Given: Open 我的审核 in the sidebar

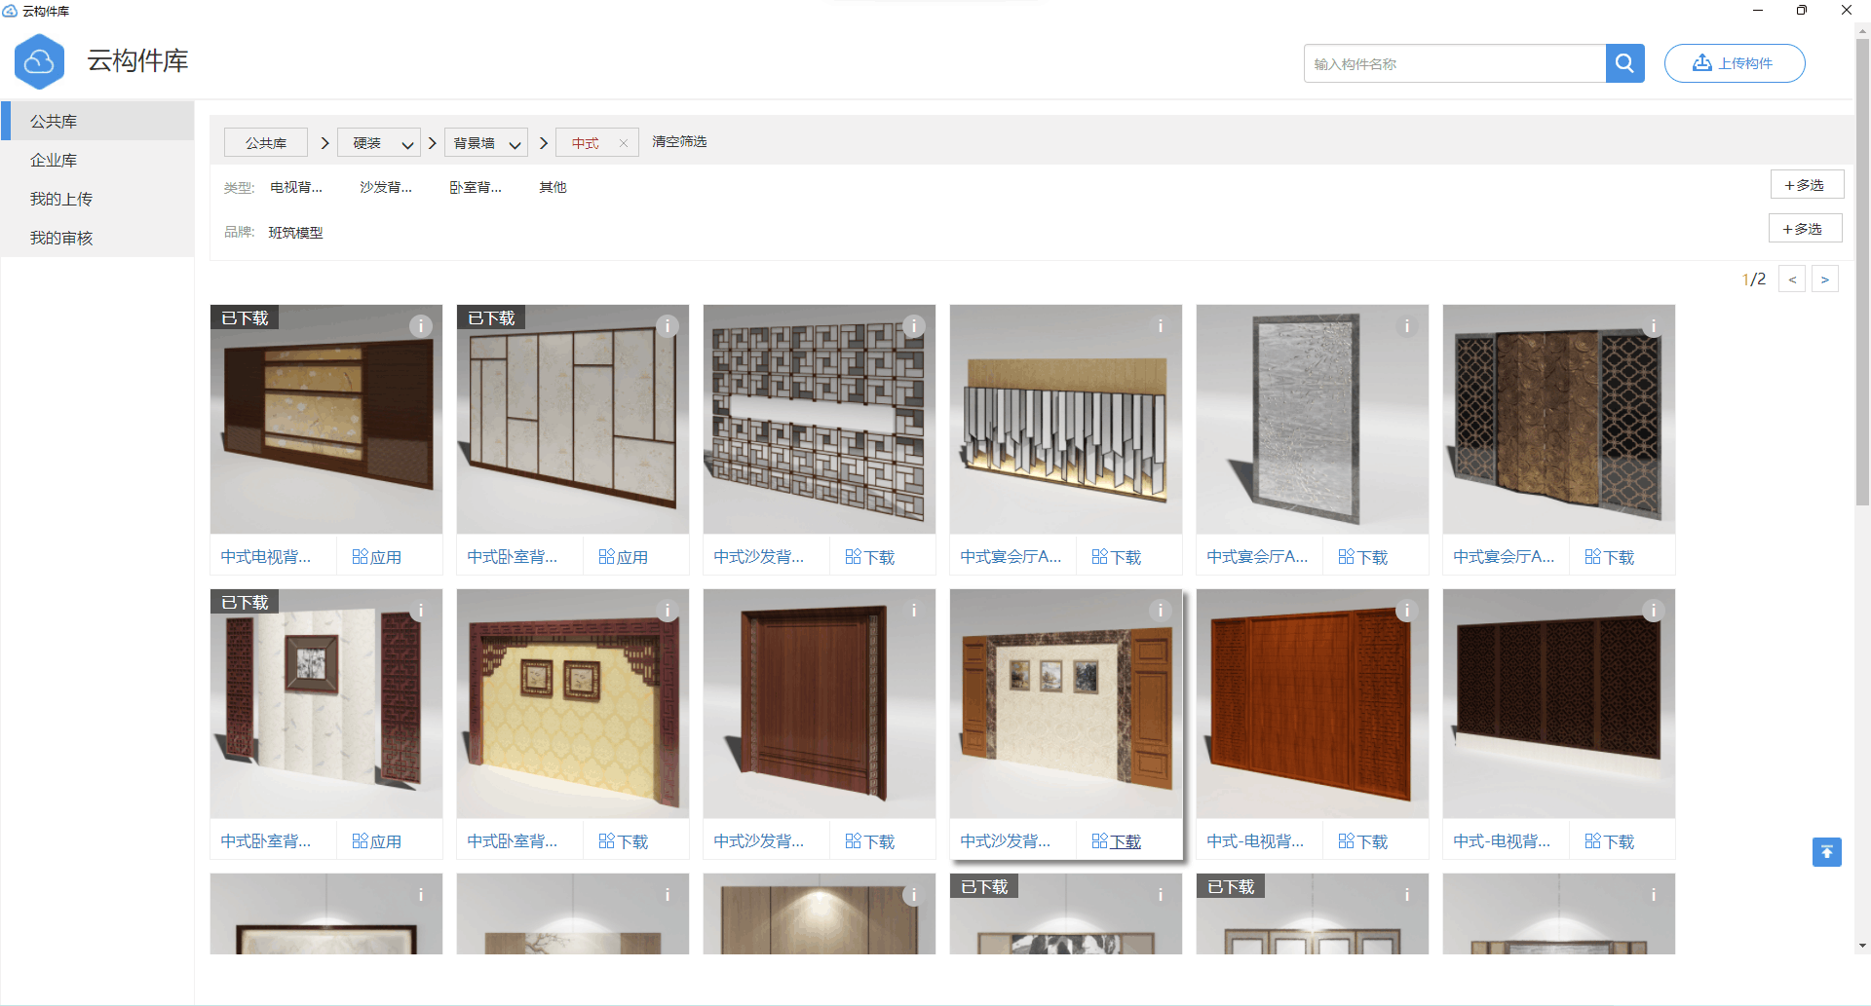Looking at the screenshot, I should 97,238.
